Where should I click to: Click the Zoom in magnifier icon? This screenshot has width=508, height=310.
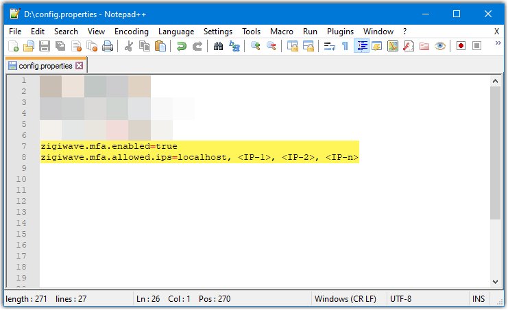255,46
